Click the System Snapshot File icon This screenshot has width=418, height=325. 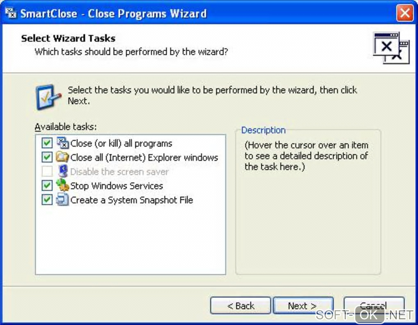pyautogui.click(x=62, y=200)
